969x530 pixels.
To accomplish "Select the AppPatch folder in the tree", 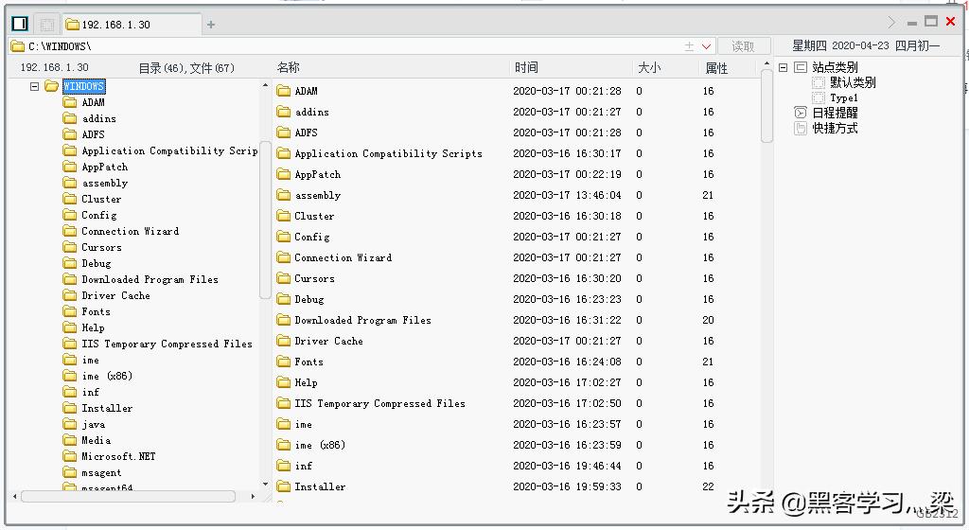I will click(x=105, y=167).
